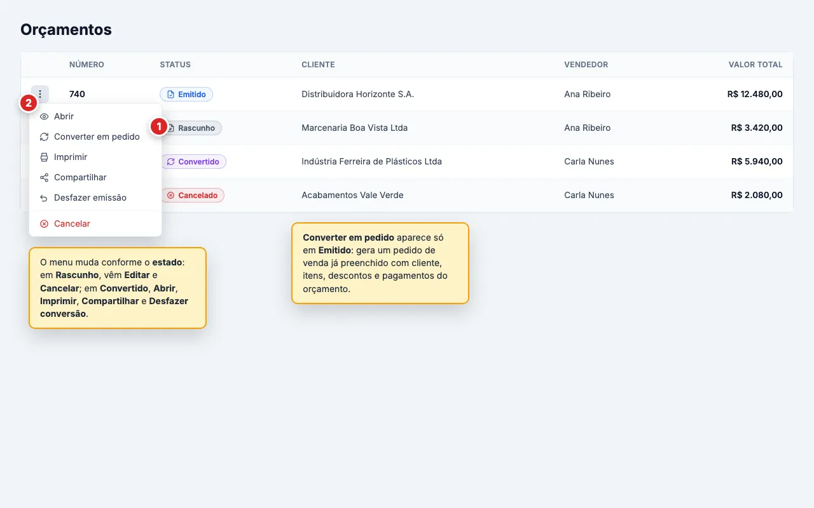814x508 pixels.
Task: Click the VENDEDOR column header
Action: click(586, 65)
